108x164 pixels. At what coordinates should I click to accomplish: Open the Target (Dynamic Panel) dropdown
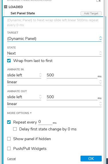(54, 38)
